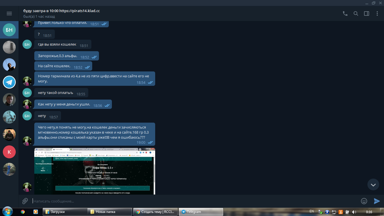
Task: Focus the 'Написать сообщение...' message field
Action: coord(195,201)
